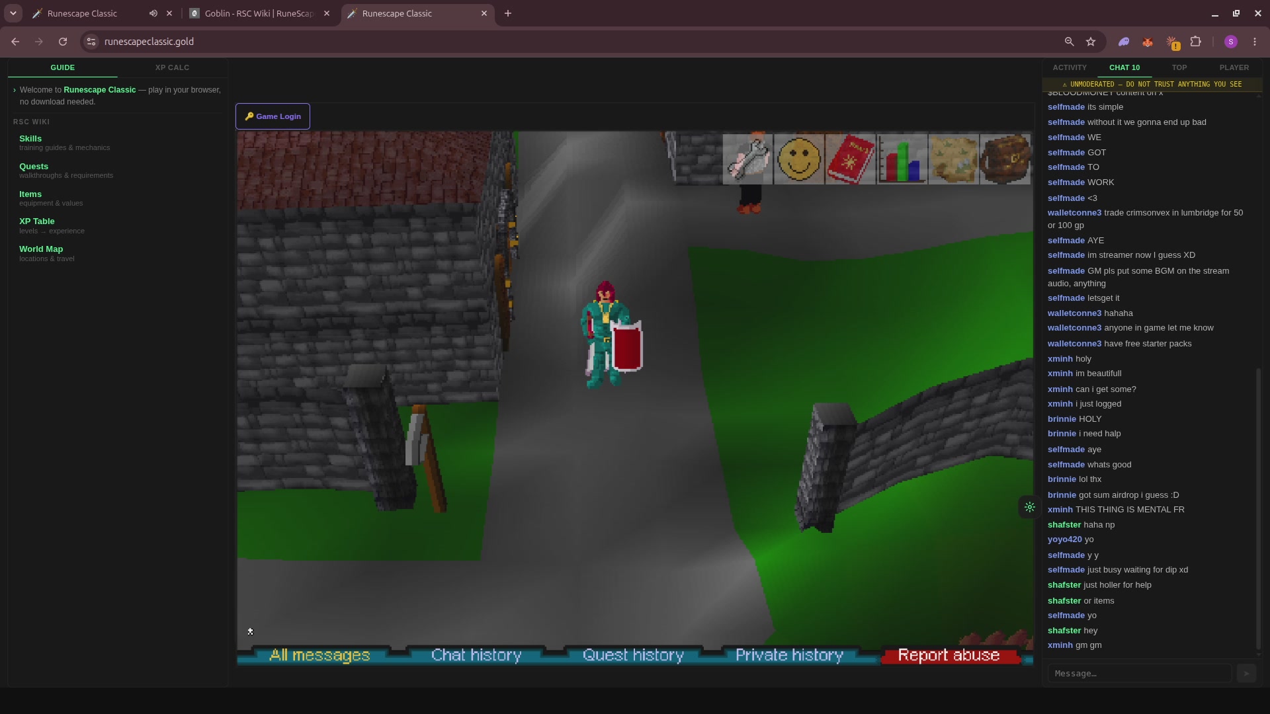Open the leather bag inventory icon
1270x714 pixels.
[1005, 159]
